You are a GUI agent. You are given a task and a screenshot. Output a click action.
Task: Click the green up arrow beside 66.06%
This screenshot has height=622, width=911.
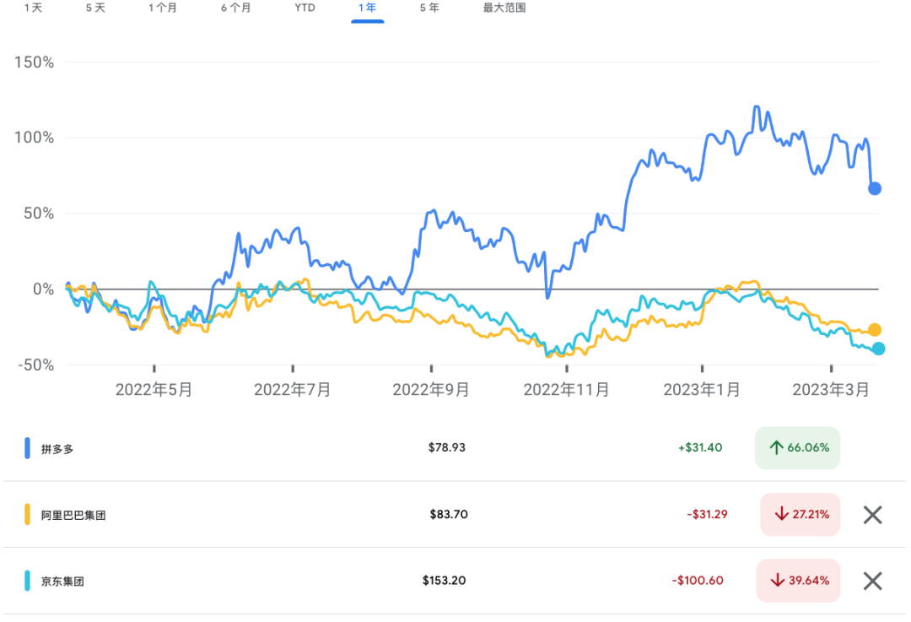coord(775,448)
